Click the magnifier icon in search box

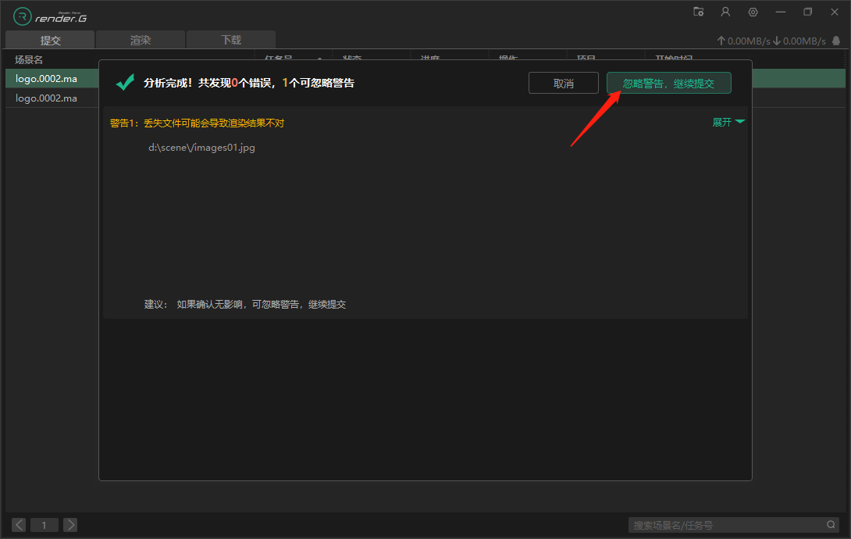pyautogui.click(x=831, y=525)
